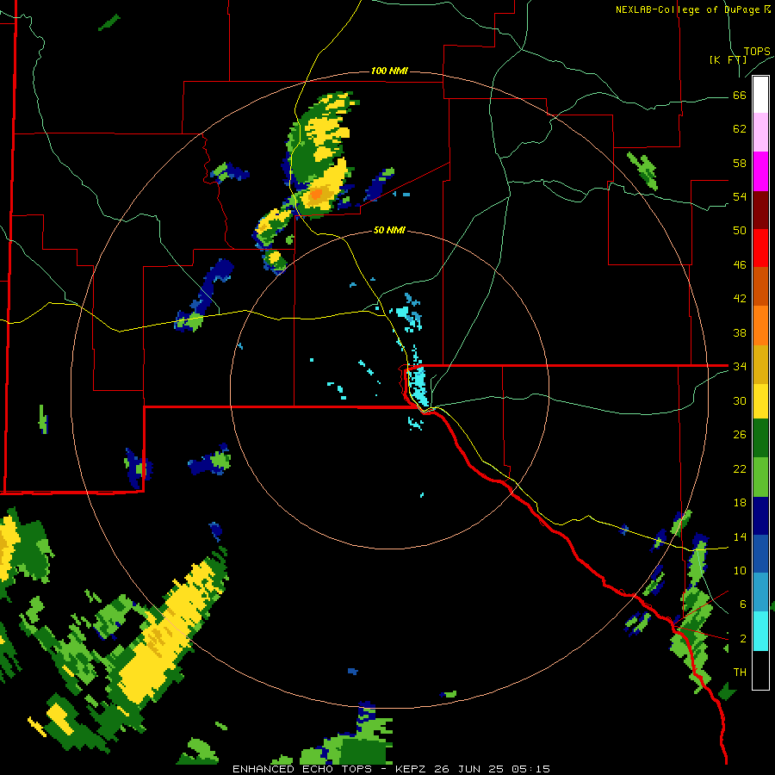The image size is (775, 775).
Task: Click the 18 legend value
Action: pos(740,503)
